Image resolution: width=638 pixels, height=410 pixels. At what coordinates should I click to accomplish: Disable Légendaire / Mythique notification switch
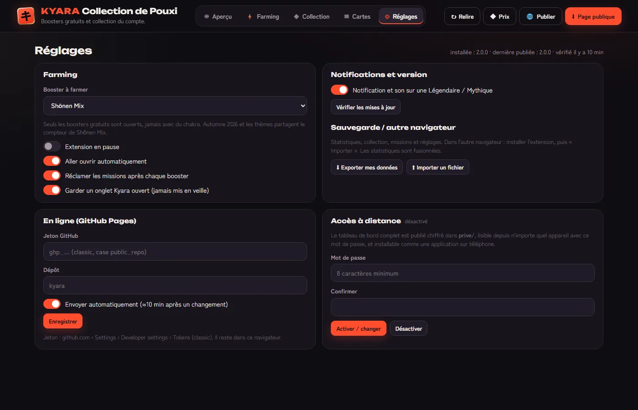click(340, 90)
